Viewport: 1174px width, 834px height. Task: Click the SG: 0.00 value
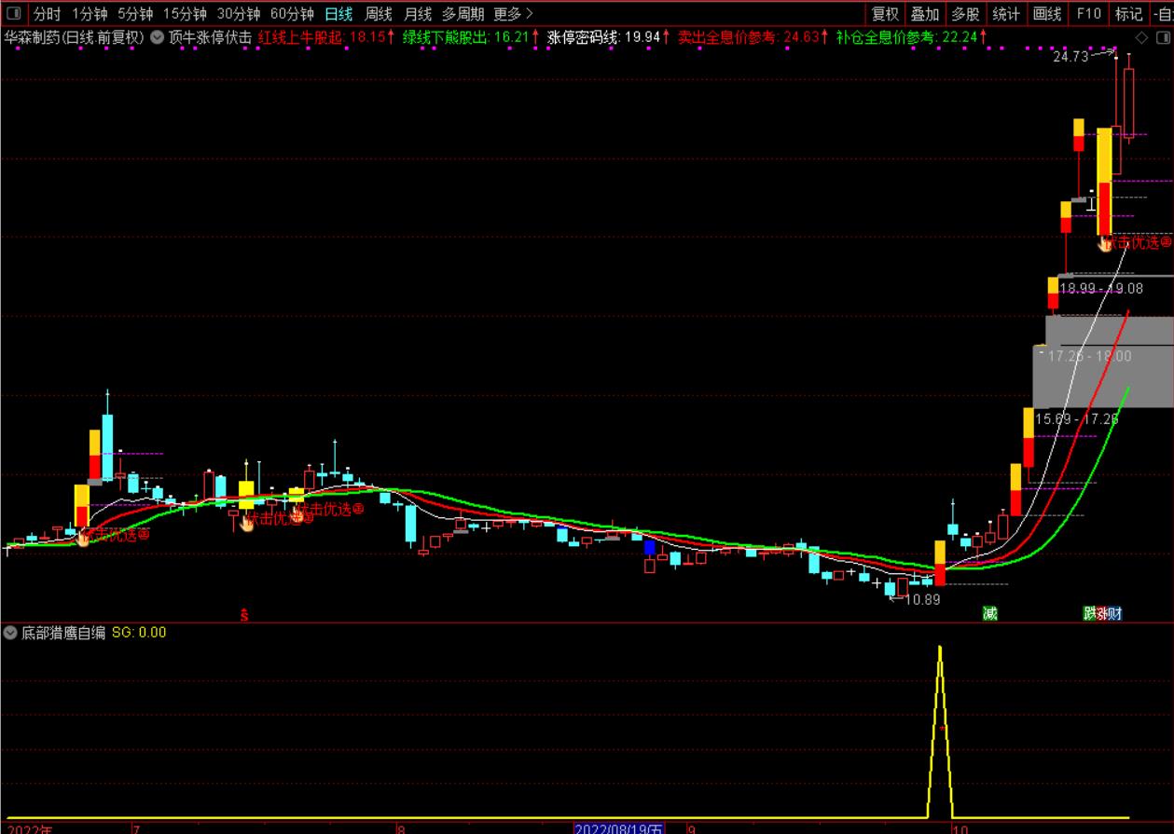point(139,633)
